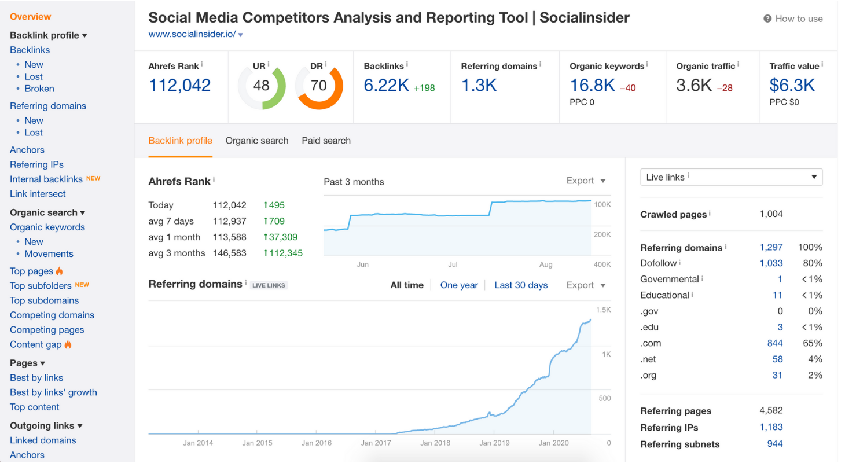845x463 pixels.
Task: Open Organic keywords in the sidebar
Action: point(47,227)
